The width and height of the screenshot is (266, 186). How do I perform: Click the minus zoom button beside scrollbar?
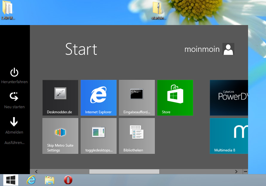coord(245,172)
